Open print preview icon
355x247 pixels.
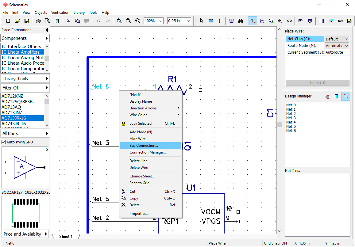(47, 21)
